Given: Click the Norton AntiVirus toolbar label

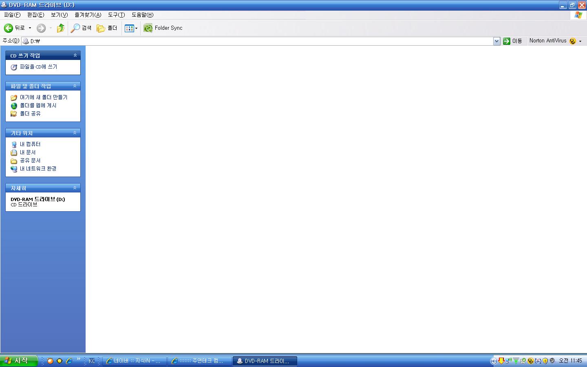Looking at the screenshot, I should (x=548, y=41).
